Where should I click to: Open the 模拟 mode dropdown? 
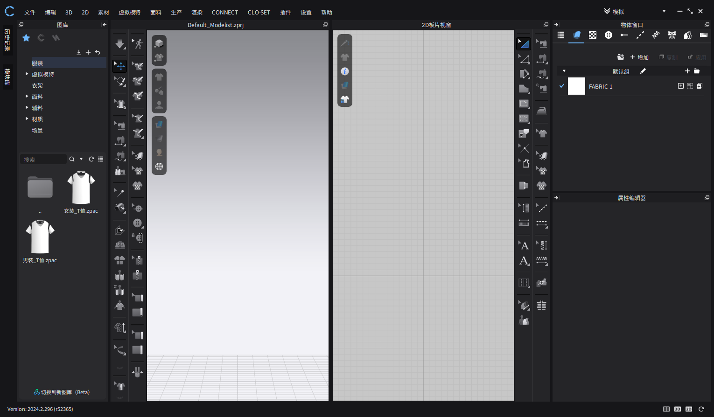[664, 11]
